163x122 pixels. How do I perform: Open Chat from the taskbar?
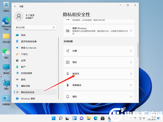pos(81,118)
